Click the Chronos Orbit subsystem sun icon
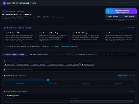The width and height of the screenshot is (139, 104). click(x=4, y=11)
